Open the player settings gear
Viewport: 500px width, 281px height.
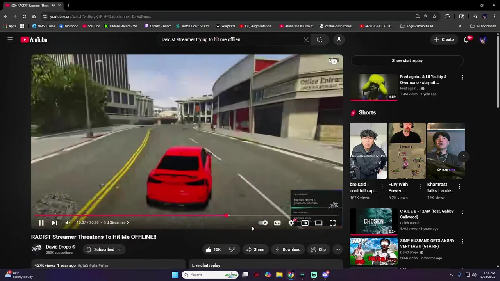coord(291,223)
